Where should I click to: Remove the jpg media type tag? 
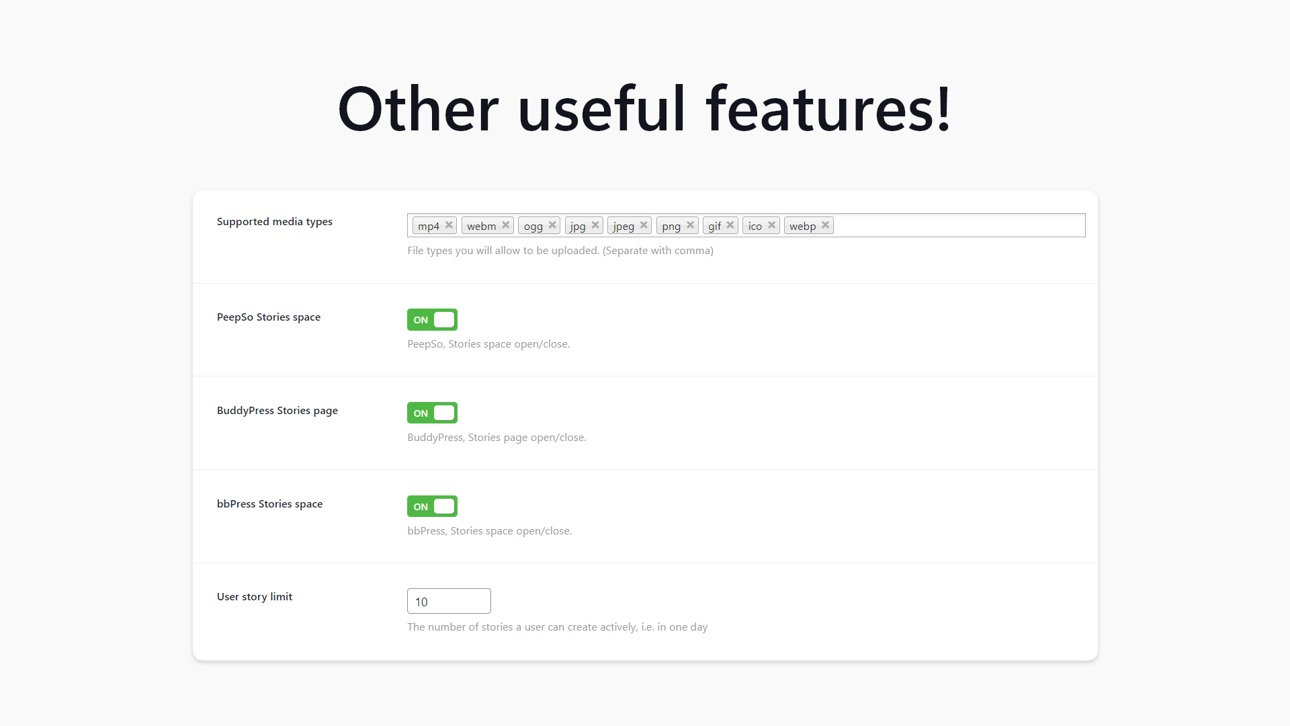[595, 225]
